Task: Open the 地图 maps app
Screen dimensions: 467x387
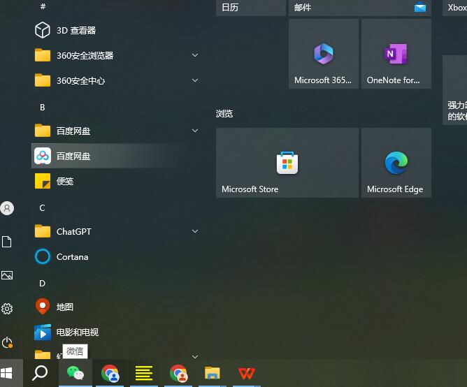Action: (65, 307)
